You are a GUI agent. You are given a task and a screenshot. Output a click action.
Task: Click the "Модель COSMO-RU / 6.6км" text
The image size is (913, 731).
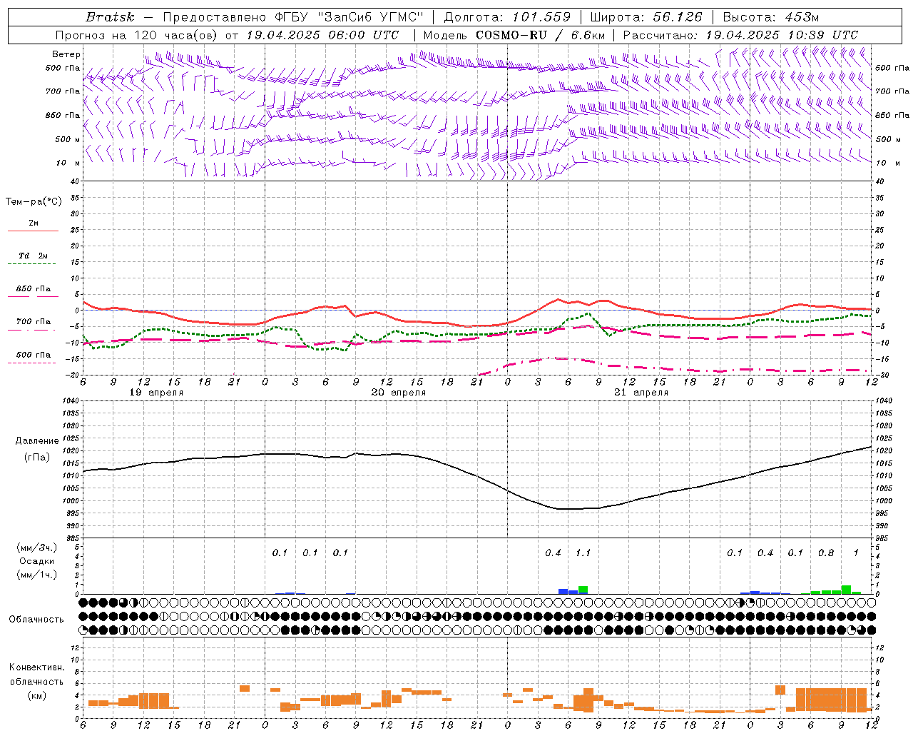(514, 35)
